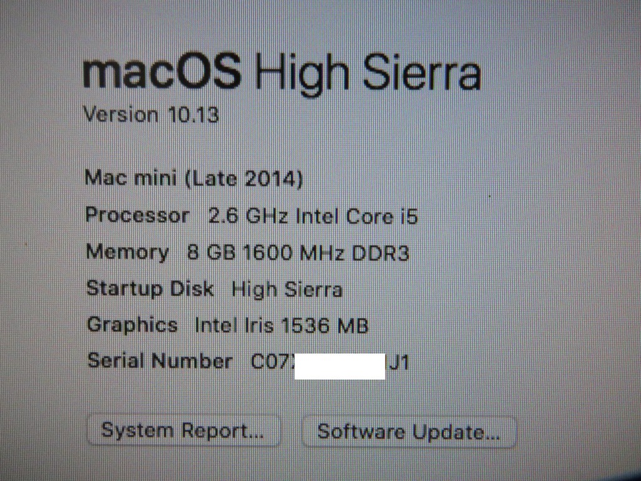Click the J1 serial number ending
641x481 pixels.
398,363
